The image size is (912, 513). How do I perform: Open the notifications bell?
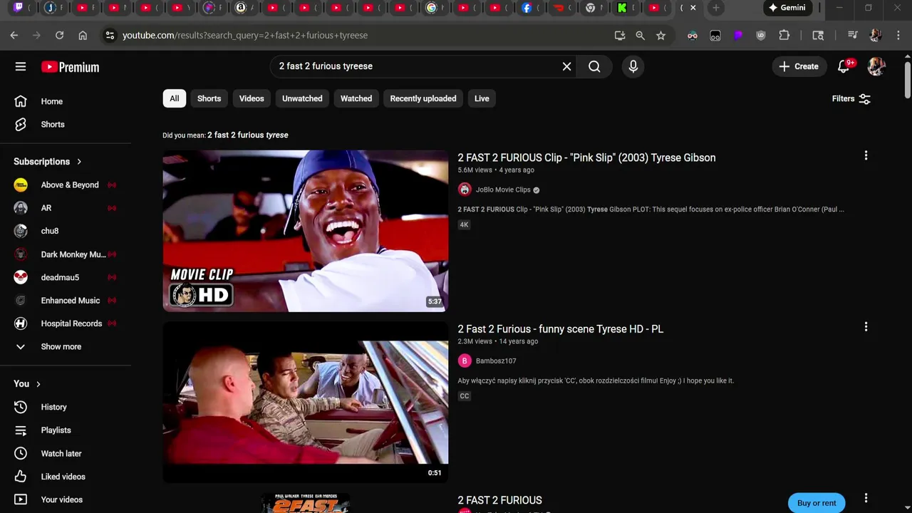[x=844, y=66]
